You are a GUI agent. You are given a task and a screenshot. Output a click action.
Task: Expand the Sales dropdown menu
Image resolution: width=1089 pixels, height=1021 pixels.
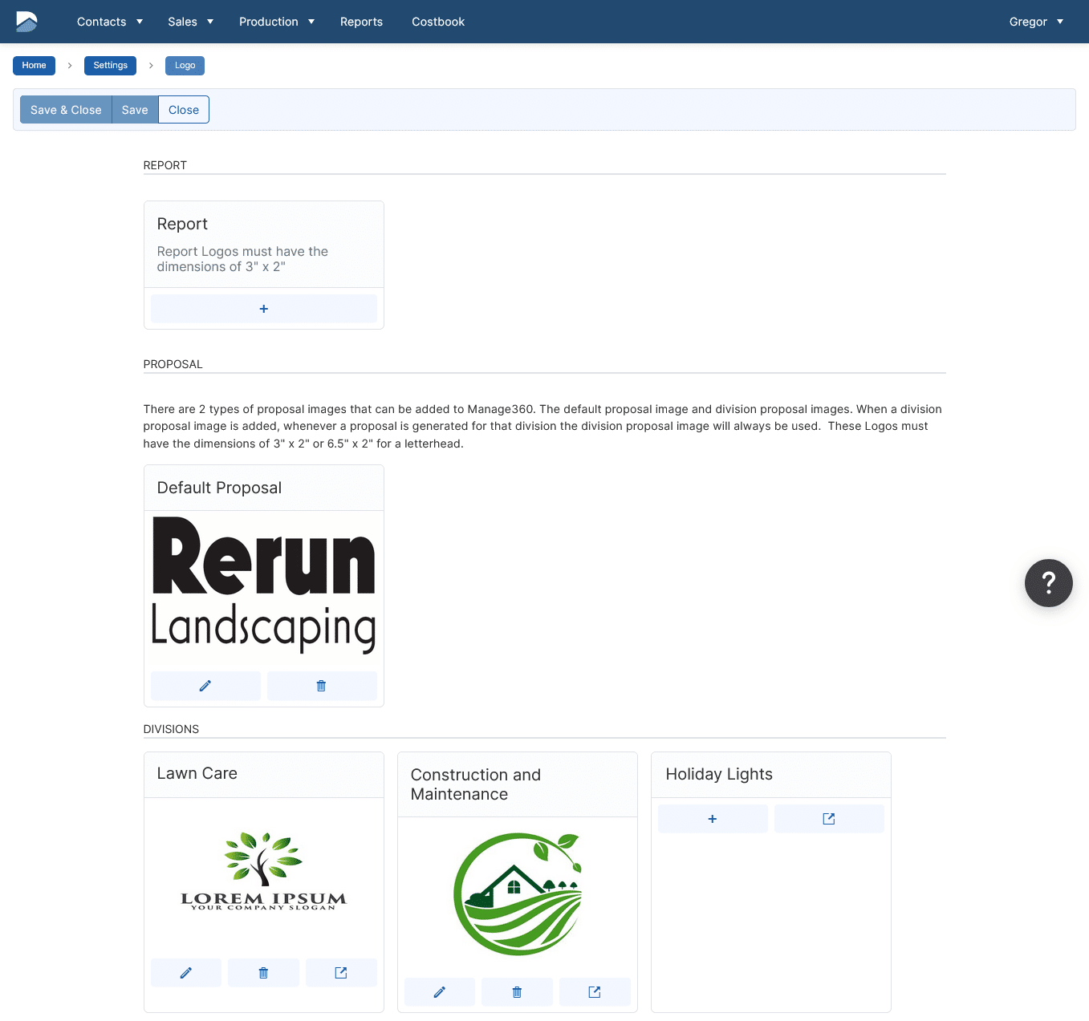click(191, 22)
